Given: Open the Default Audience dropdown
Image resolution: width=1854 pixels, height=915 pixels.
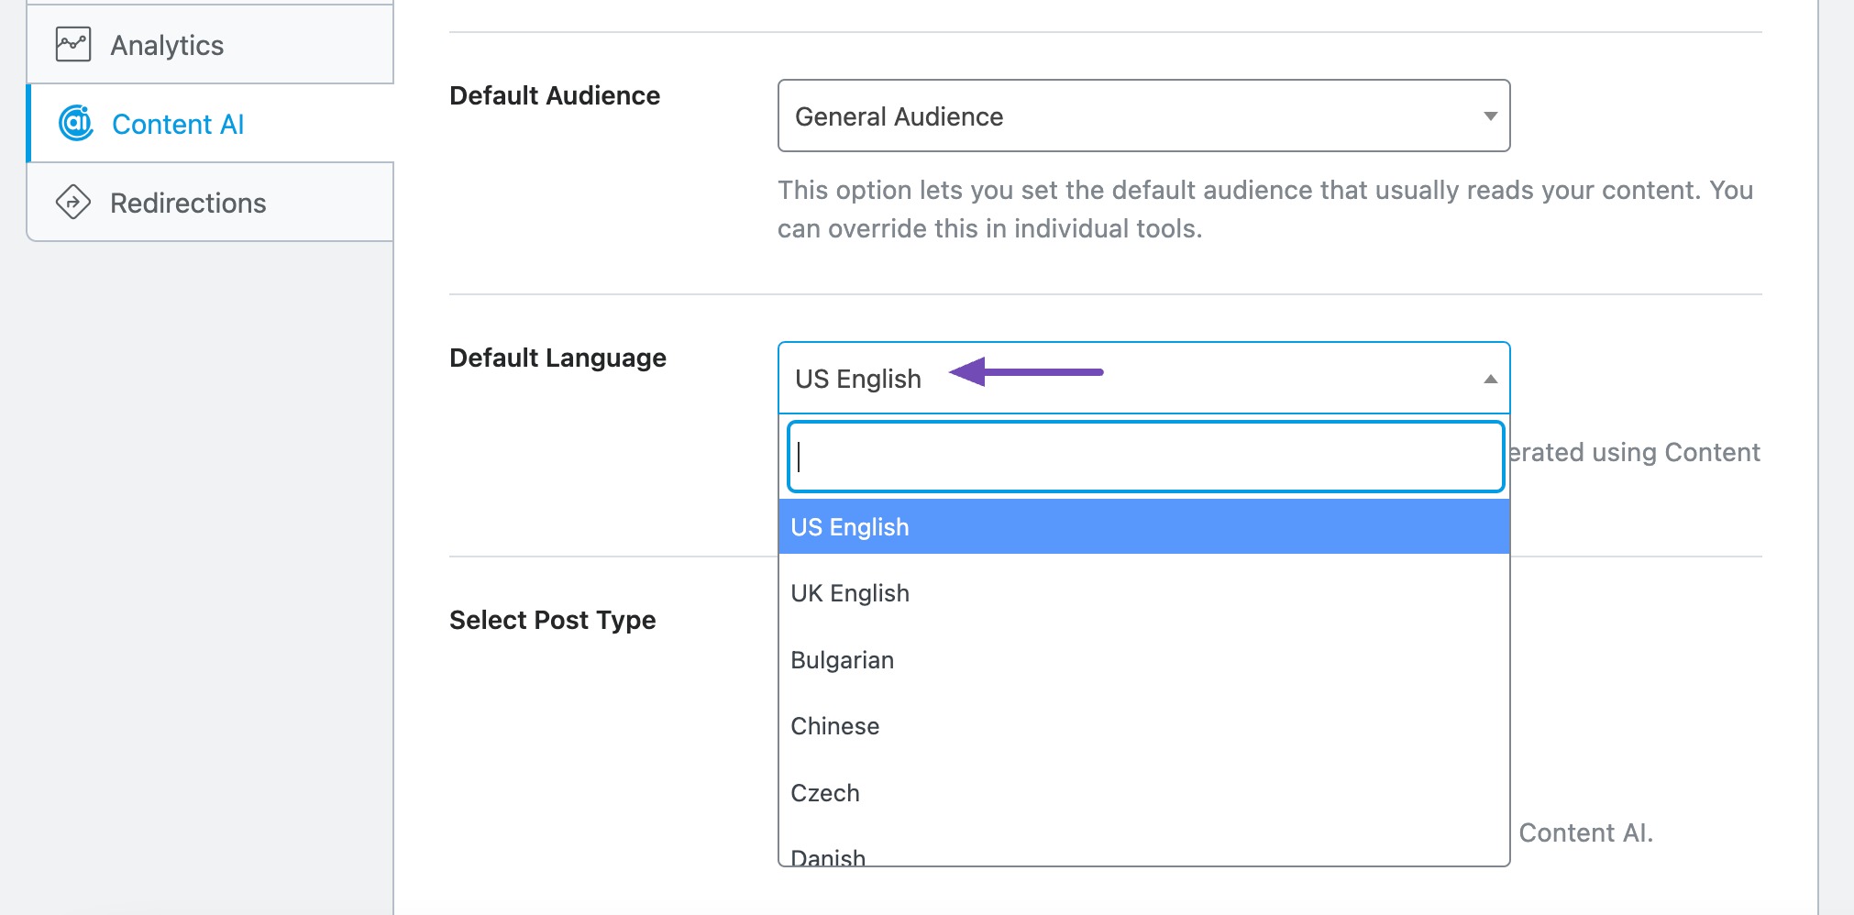Looking at the screenshot, I should 1142,116.
